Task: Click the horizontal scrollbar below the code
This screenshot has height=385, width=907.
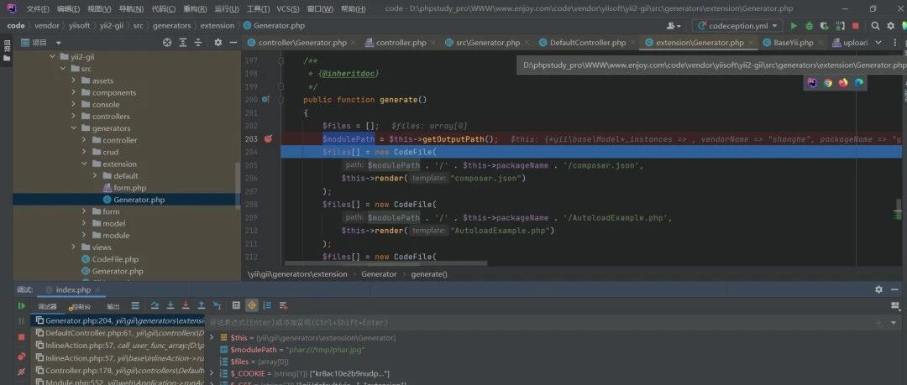Action: tap(385, 263)
